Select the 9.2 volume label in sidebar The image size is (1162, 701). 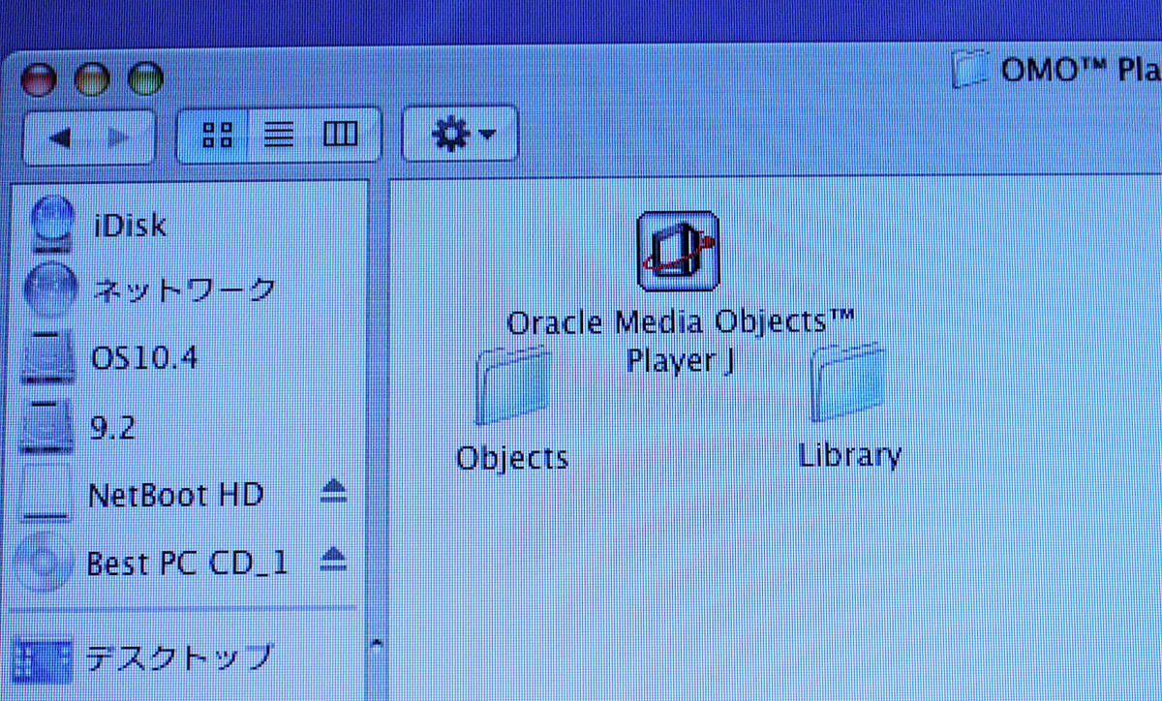[112, 427]
